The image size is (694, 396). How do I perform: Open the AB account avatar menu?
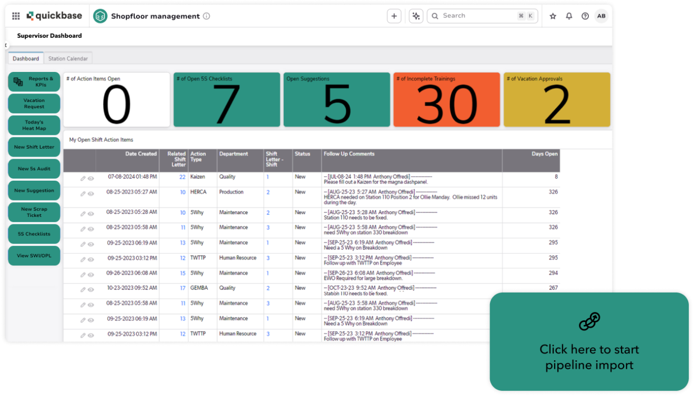point(601,16)
